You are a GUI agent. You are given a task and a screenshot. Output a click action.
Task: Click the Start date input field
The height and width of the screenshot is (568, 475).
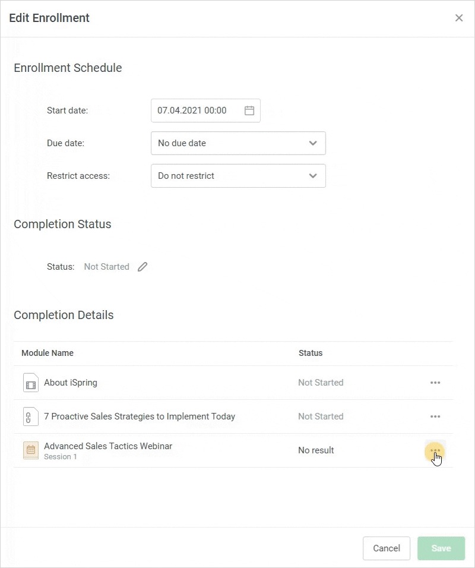pos(196,111)
